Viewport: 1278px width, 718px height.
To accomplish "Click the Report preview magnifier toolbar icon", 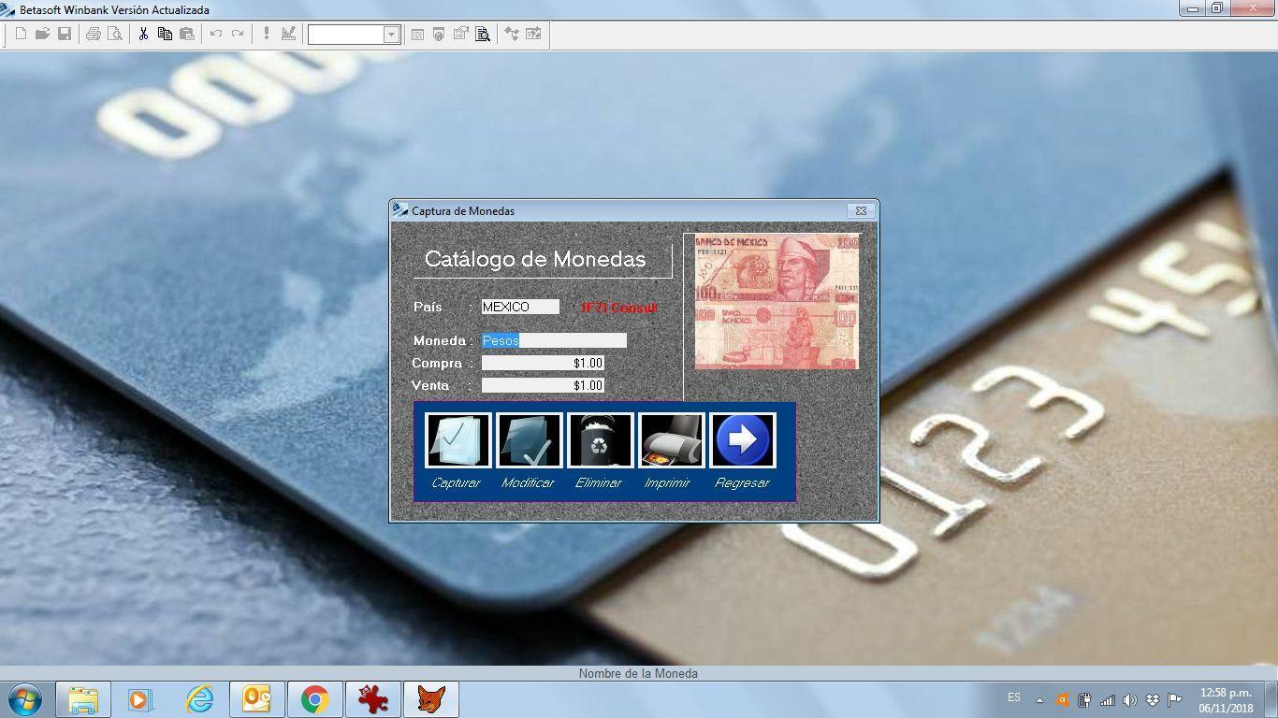I will pos(483,34).
